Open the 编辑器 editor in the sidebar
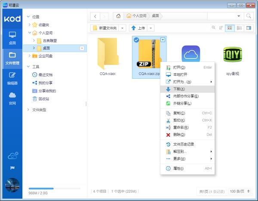The width and height of the screenshot is (258, 201). click(x=12, y=77)
